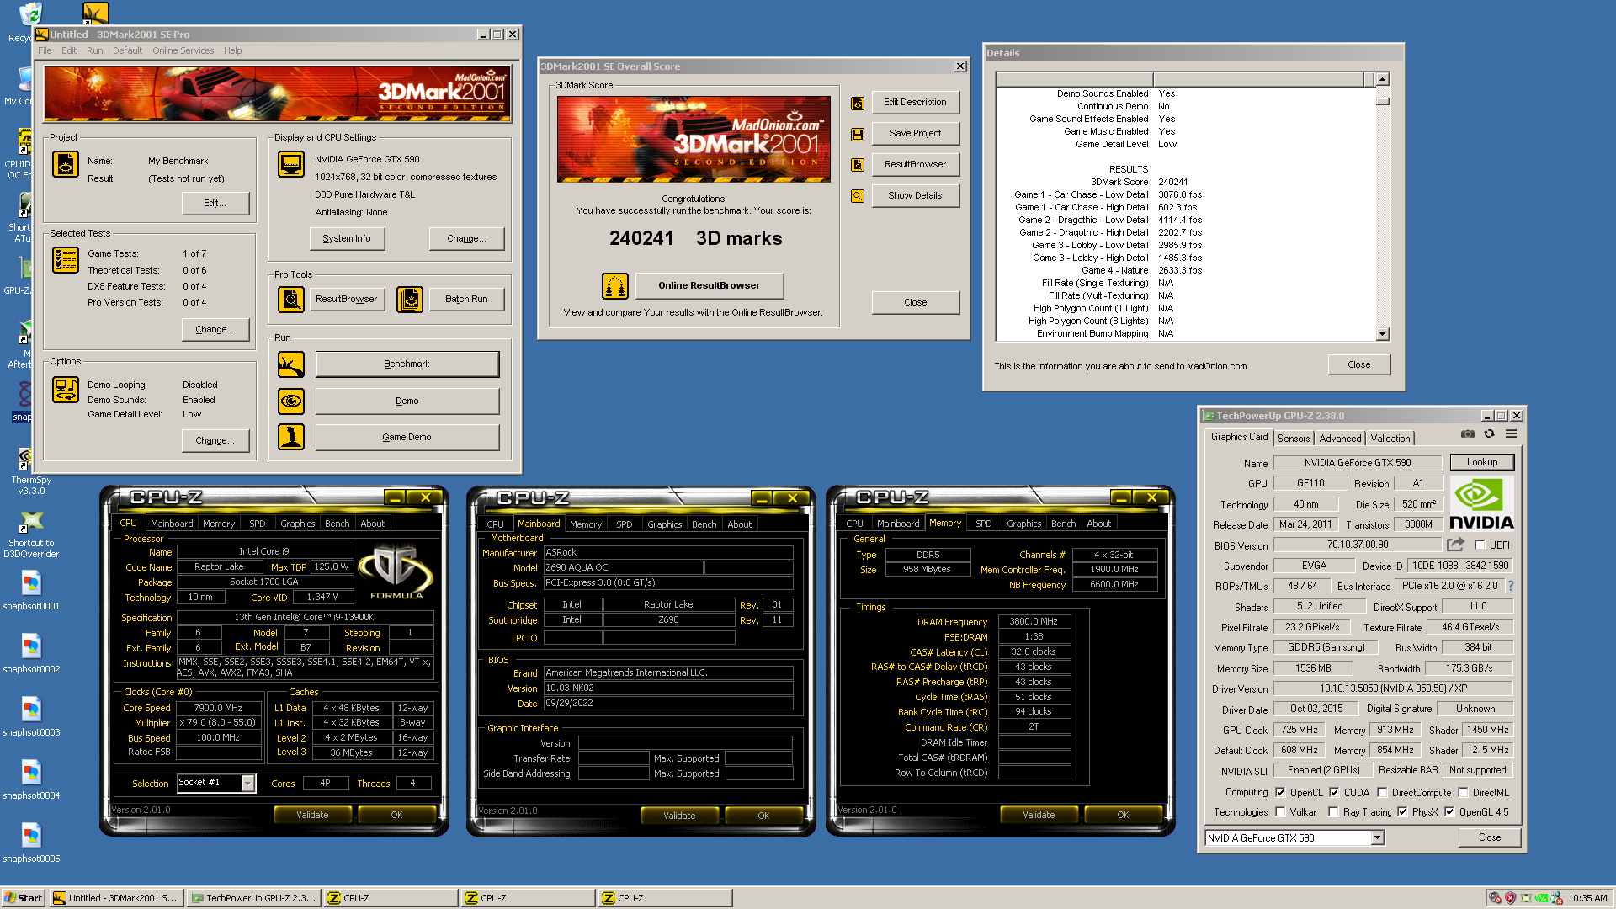This screenshot has height=909, width=1616.
Task: Open the GPU selection dropdown in GPU-Z
Action: click(1377, 838)
